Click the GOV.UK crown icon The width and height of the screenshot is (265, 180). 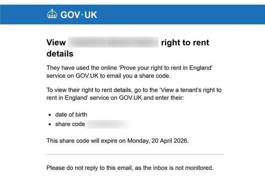click(51, 15)
